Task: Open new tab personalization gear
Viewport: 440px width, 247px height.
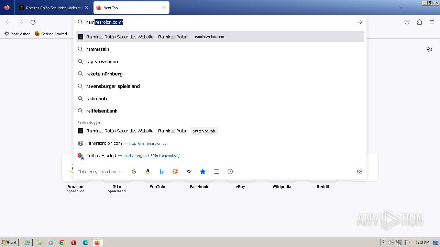Action: (429, 49)
